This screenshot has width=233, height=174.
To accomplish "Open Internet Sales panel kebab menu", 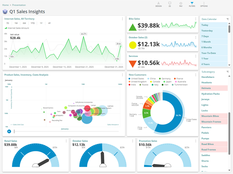I will [122, 19].
